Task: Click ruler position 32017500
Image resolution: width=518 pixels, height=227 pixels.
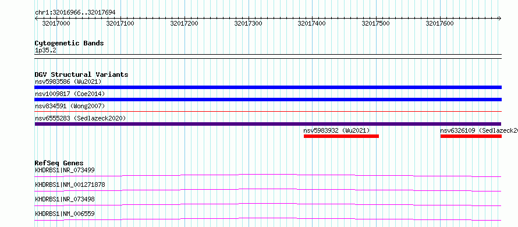Action: coord(376,23)
